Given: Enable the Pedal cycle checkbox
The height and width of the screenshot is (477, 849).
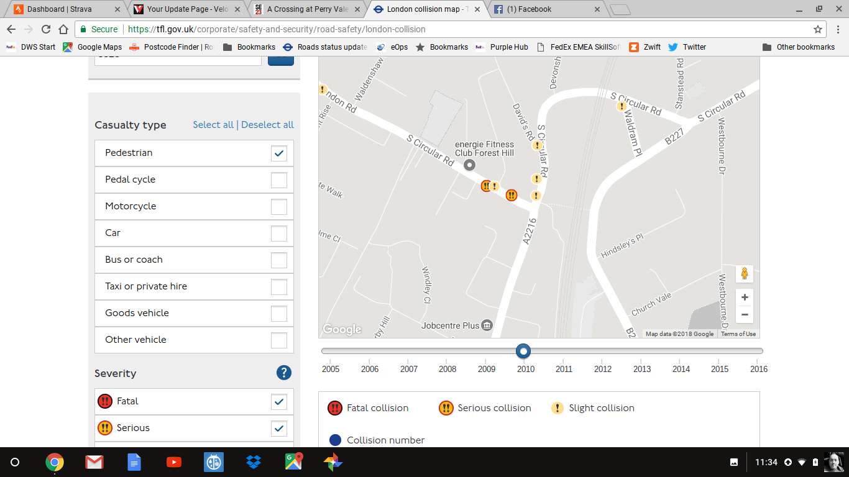Looking at the screenshot, I should pyautogui.click(x=279, y=180).
